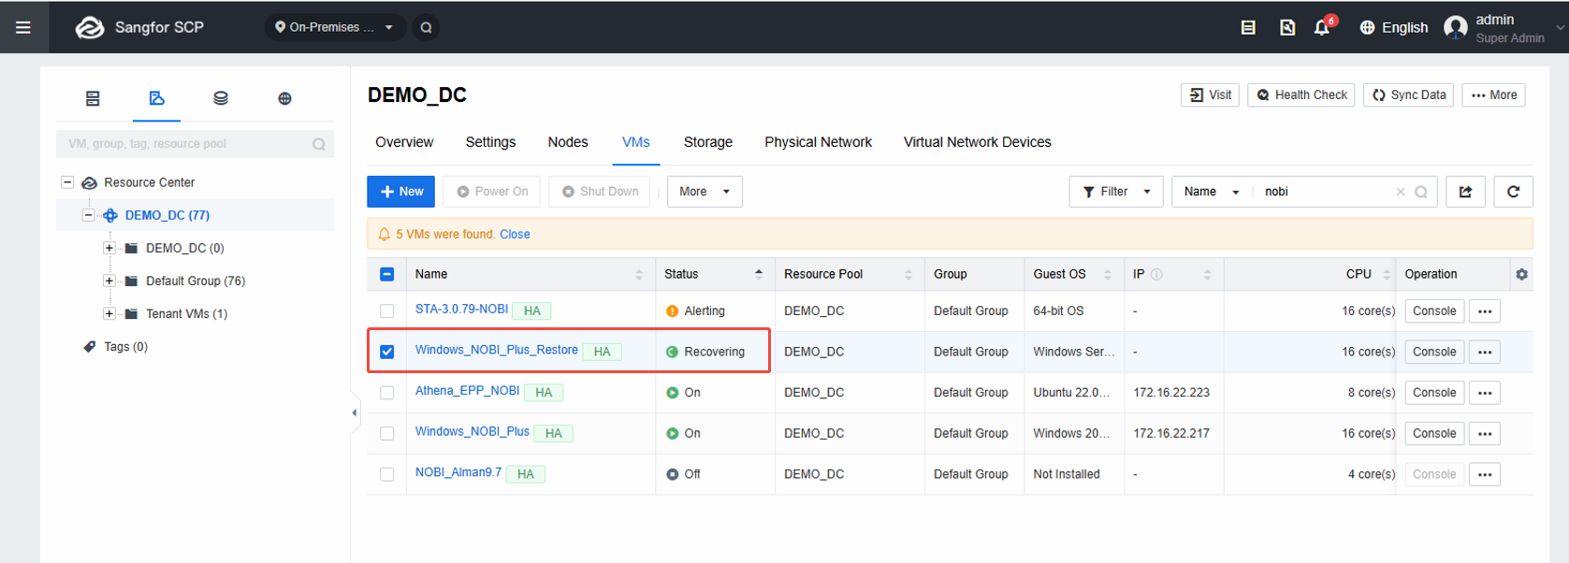Viewport: 1569px width, 563px height.
Task: Clear the nobi search text field
Action: (x=1401, y=192)
